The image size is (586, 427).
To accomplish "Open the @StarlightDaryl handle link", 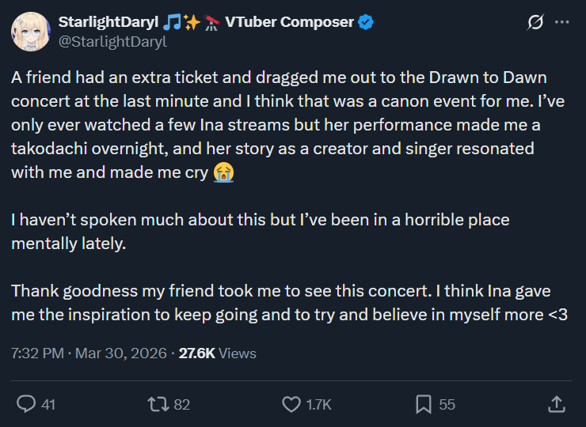I will coord(112,42).
